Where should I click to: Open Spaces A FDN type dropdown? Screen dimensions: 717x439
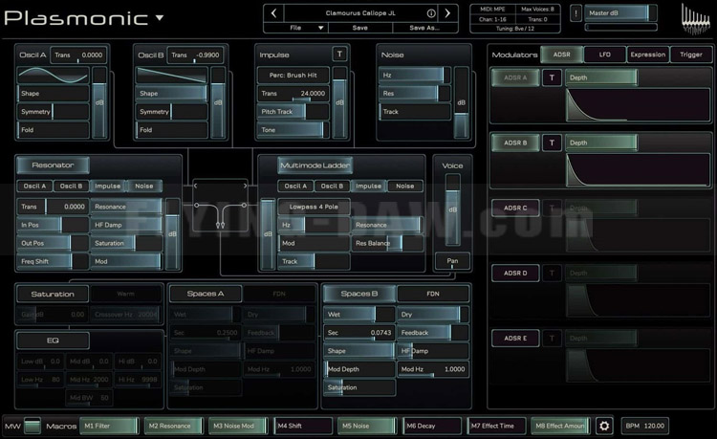[x=279, y=294]
